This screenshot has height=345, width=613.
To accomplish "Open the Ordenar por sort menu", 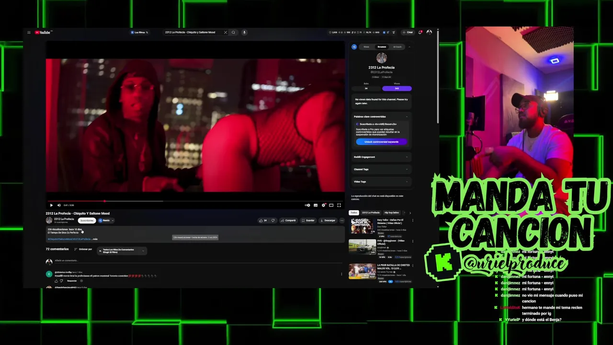I will (83, 250).
